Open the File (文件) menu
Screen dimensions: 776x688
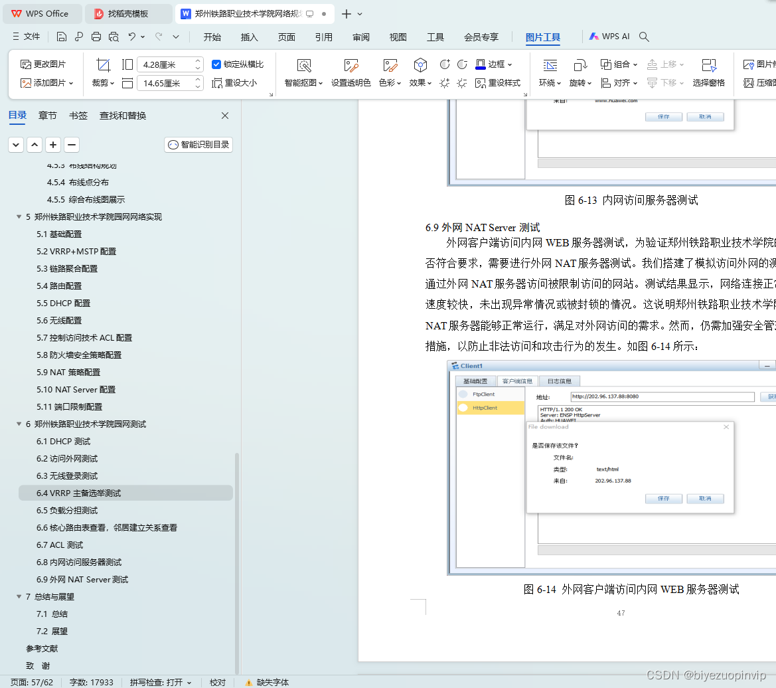click(x=27, y=37)
